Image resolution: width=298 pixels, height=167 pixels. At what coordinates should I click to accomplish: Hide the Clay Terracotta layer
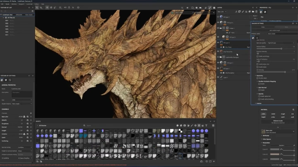tap(218, 51)
